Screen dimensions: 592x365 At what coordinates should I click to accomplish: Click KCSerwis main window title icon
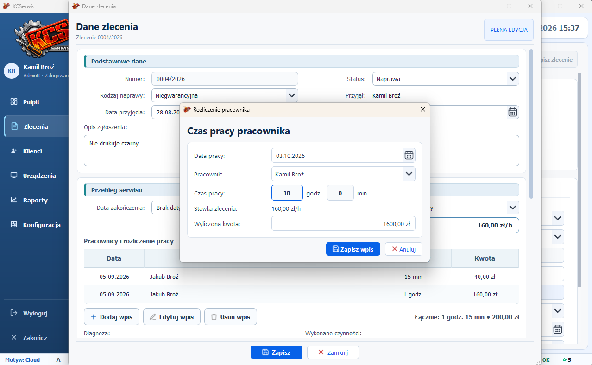click(6, 6)
